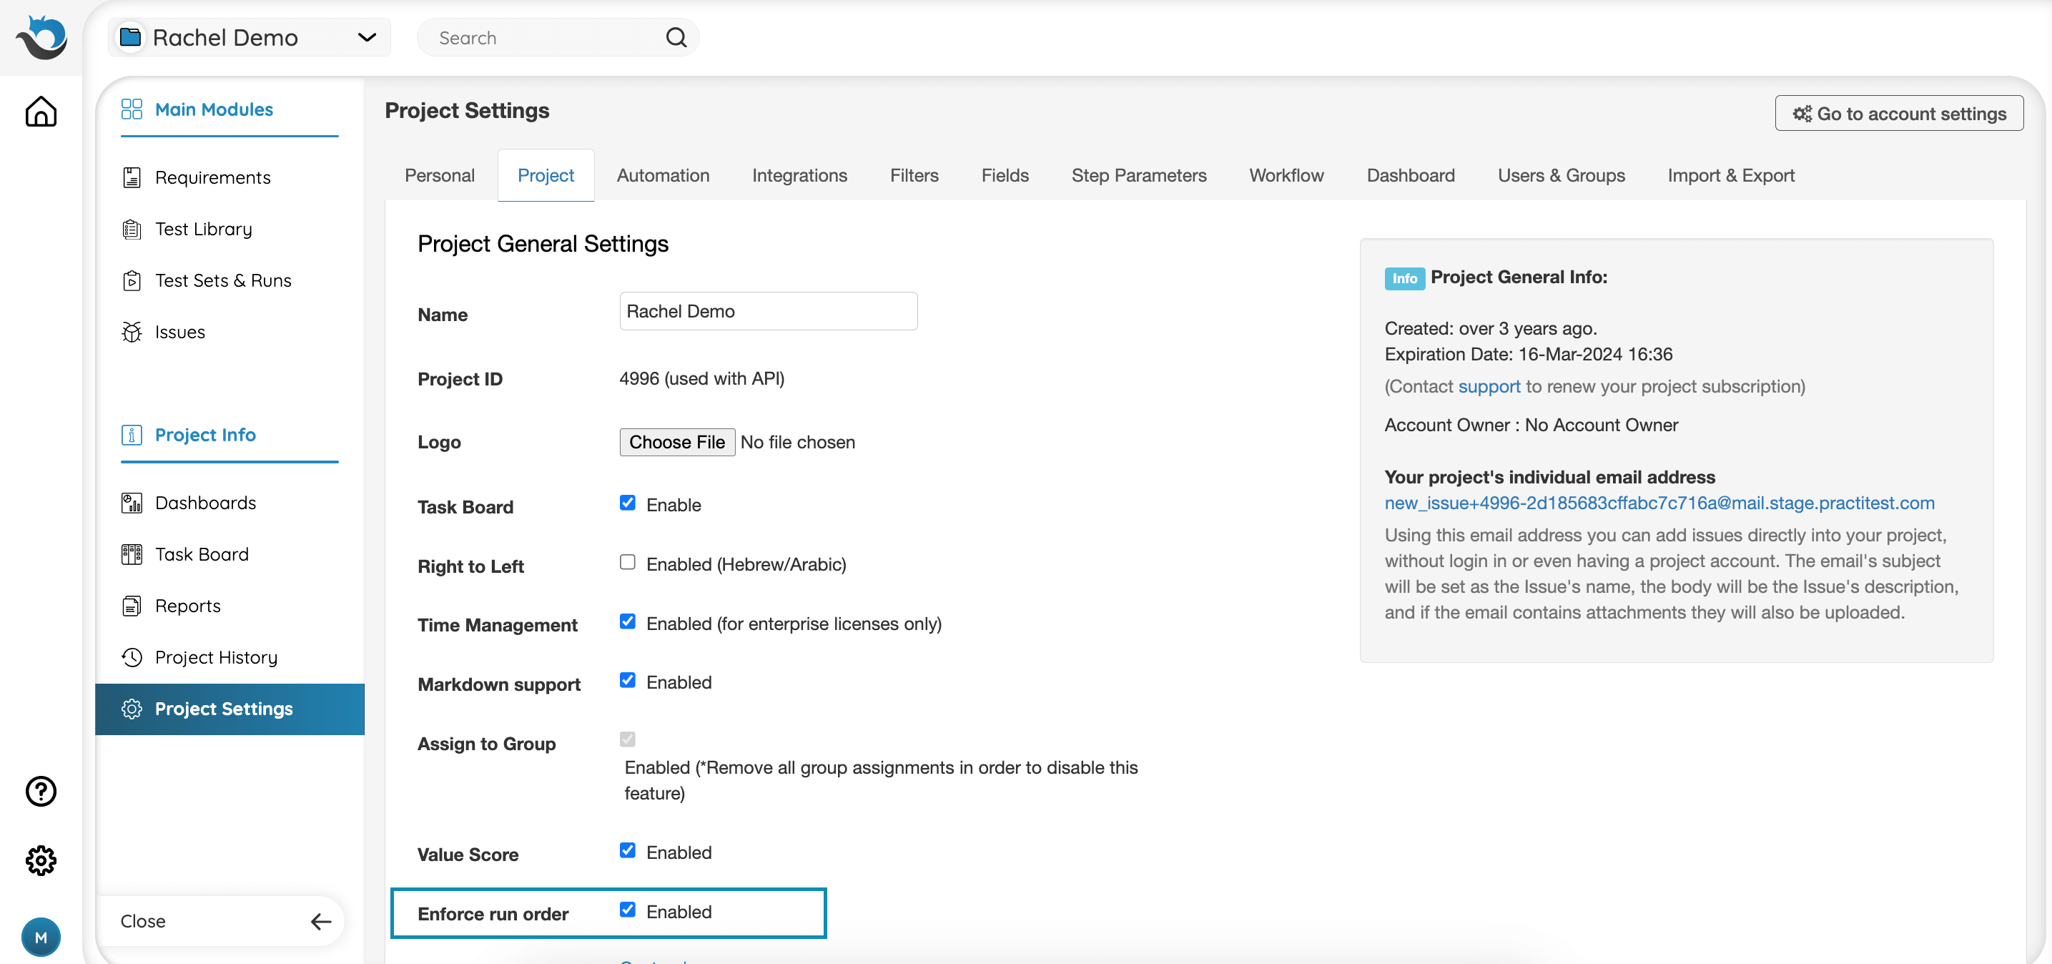The height and width of the screenshot is (964, 2052).
Task: Click the project Name input field
Action: [768, 312]
